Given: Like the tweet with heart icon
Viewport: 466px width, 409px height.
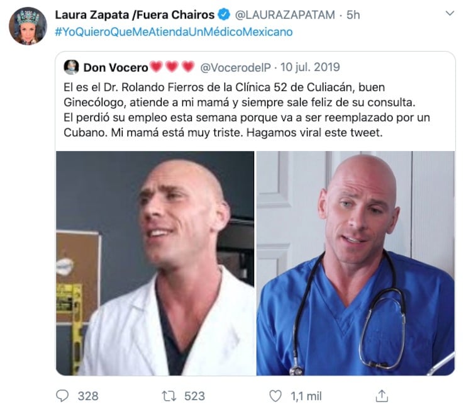Looking at the screenshot, I should coord(275,396).
